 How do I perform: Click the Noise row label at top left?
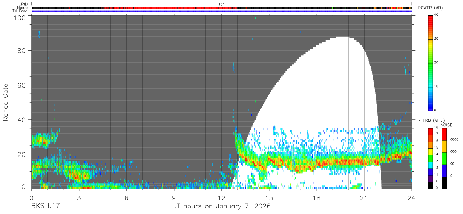tap(22, 8)
